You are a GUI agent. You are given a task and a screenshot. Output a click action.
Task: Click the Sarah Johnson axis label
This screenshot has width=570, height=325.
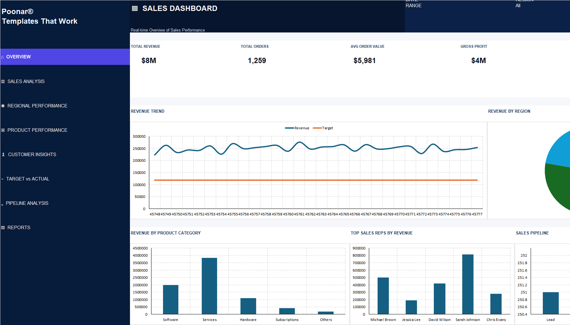click(468, 320)
